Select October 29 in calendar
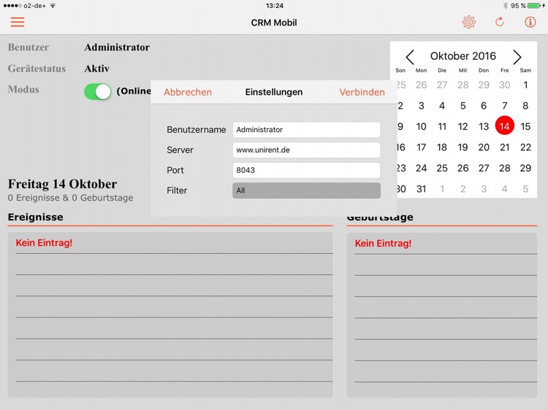The height and width of the screenshot is (410, 548). [525, 169]
